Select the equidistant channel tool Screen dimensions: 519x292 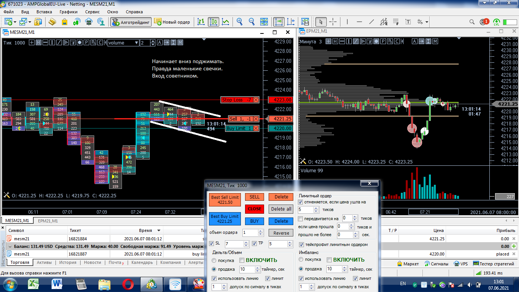click(x=384, y=22)
